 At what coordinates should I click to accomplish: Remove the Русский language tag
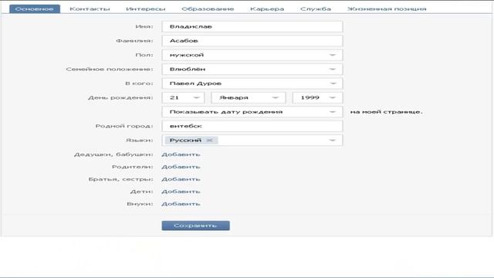click(209, 141)
